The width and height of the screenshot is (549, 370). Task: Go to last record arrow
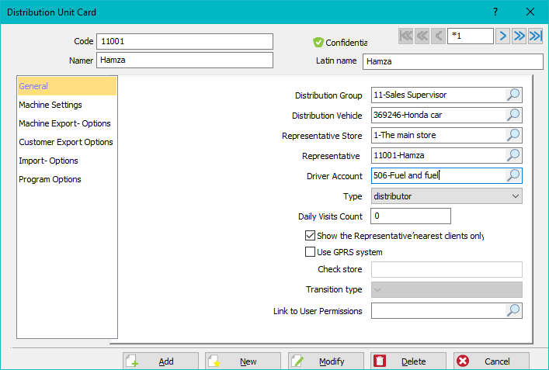tap(535, 36)
